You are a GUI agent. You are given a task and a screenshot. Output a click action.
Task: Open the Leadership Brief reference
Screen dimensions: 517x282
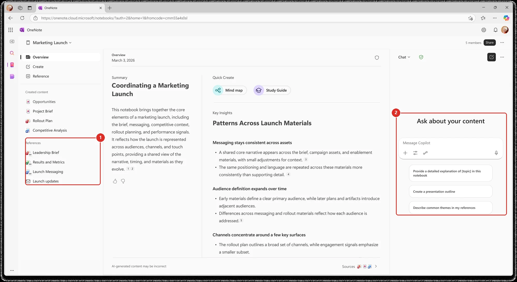pyautogui.click(x=46, y=153)
